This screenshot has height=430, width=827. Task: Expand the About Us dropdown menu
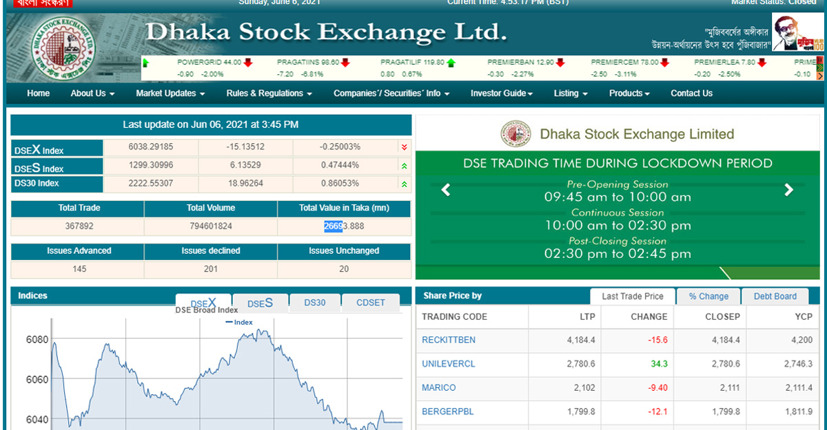92,94
